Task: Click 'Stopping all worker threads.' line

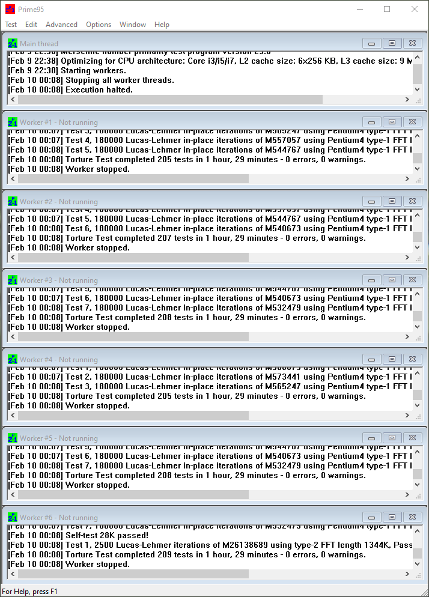Action: pos(91,80)
